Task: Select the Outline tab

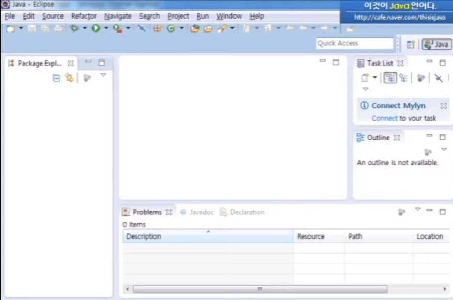Action: (x=378, y=138)
